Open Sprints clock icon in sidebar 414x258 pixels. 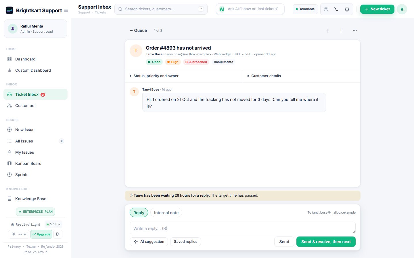[9, 175]
